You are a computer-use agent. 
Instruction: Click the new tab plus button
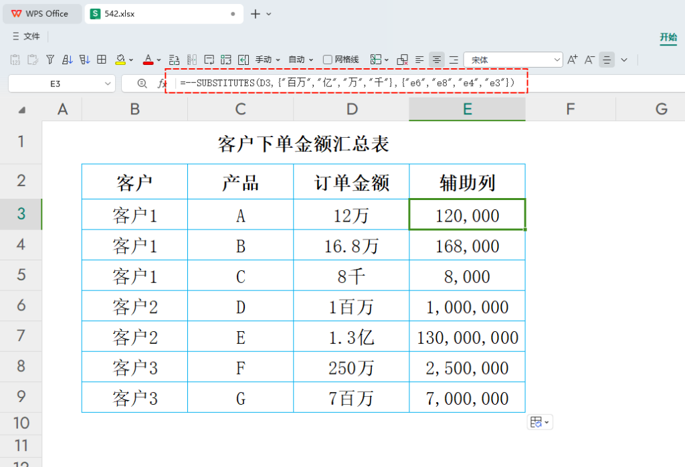pos(255,14)
